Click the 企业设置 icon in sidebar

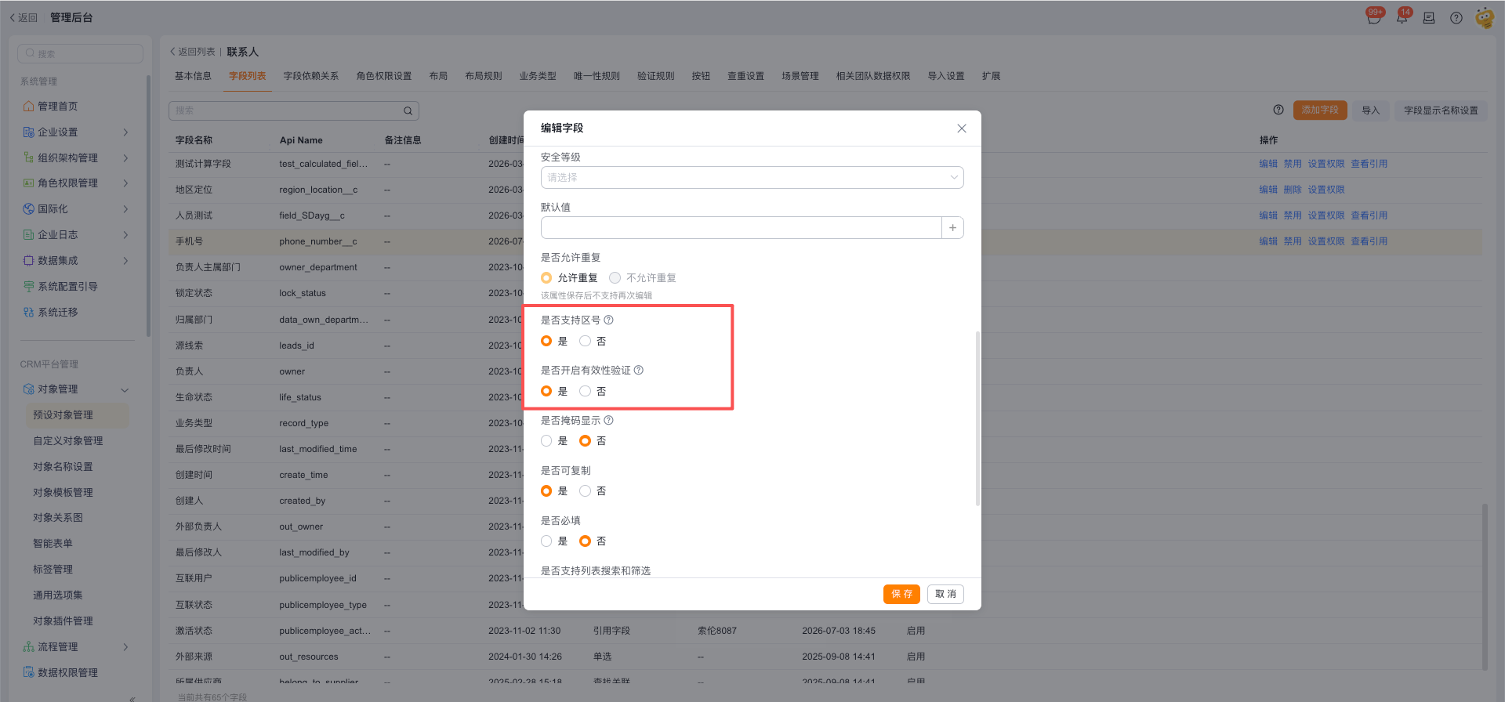(28, 132)
